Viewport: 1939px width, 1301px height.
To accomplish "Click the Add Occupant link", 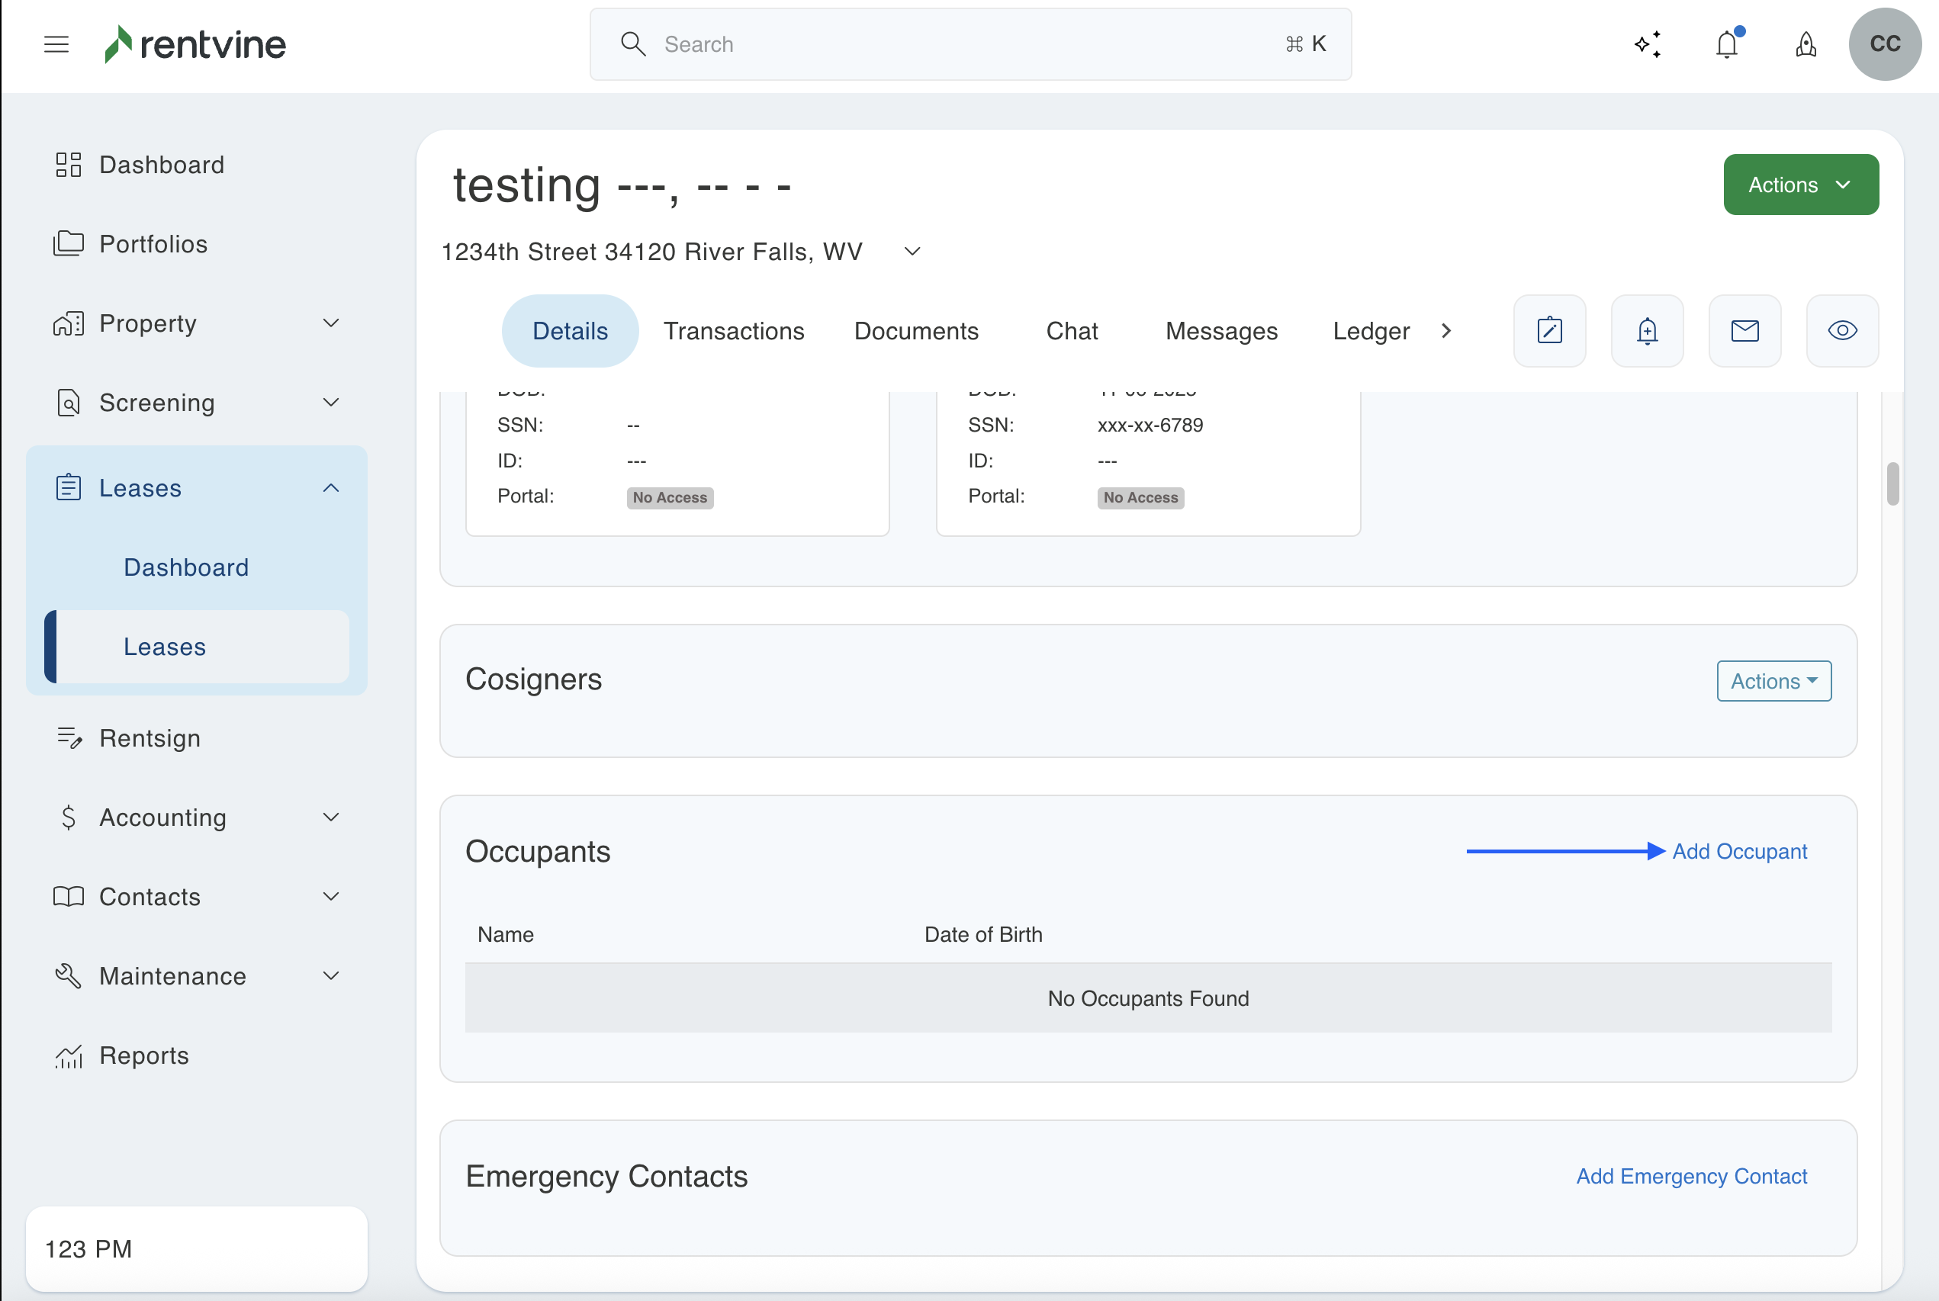I will click(x=1739, y=851).
